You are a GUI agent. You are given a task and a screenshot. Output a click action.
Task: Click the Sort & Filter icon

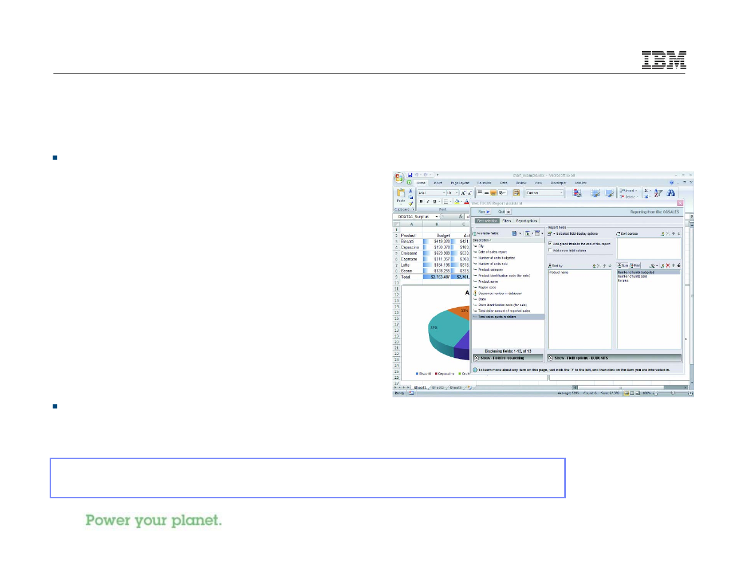(658, 193)
